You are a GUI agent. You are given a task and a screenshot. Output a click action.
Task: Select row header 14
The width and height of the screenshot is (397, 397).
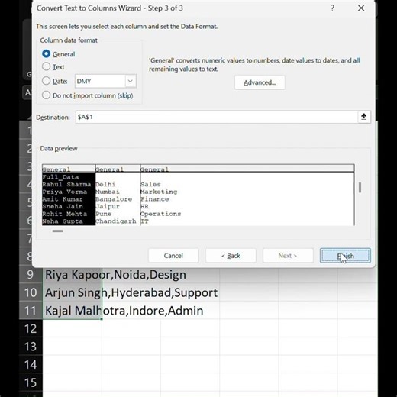pyautogui.click(x=31, y=365)
